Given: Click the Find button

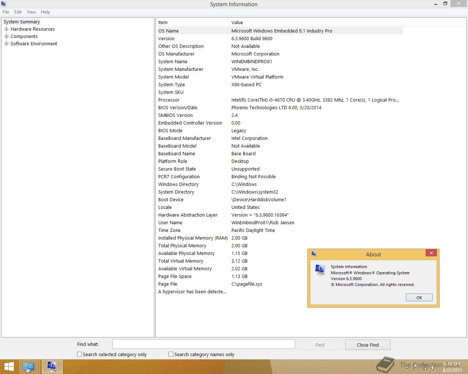Looking at the screenshot, I should (x=320, y=345).
